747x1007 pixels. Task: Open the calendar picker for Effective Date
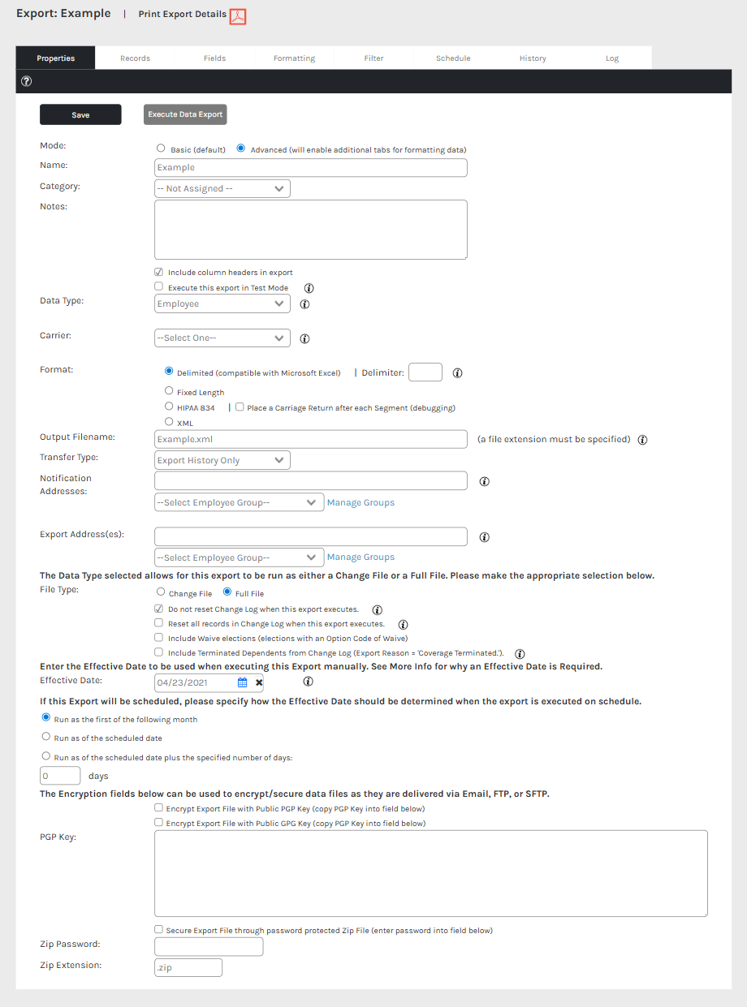242,682
